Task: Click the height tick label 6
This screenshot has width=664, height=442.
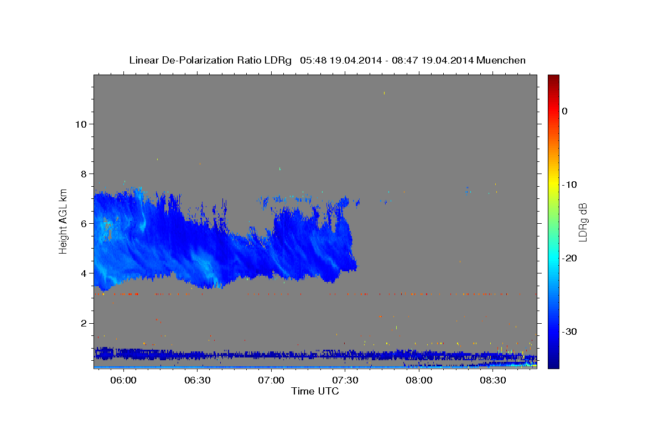Action: tap(83, 223)
